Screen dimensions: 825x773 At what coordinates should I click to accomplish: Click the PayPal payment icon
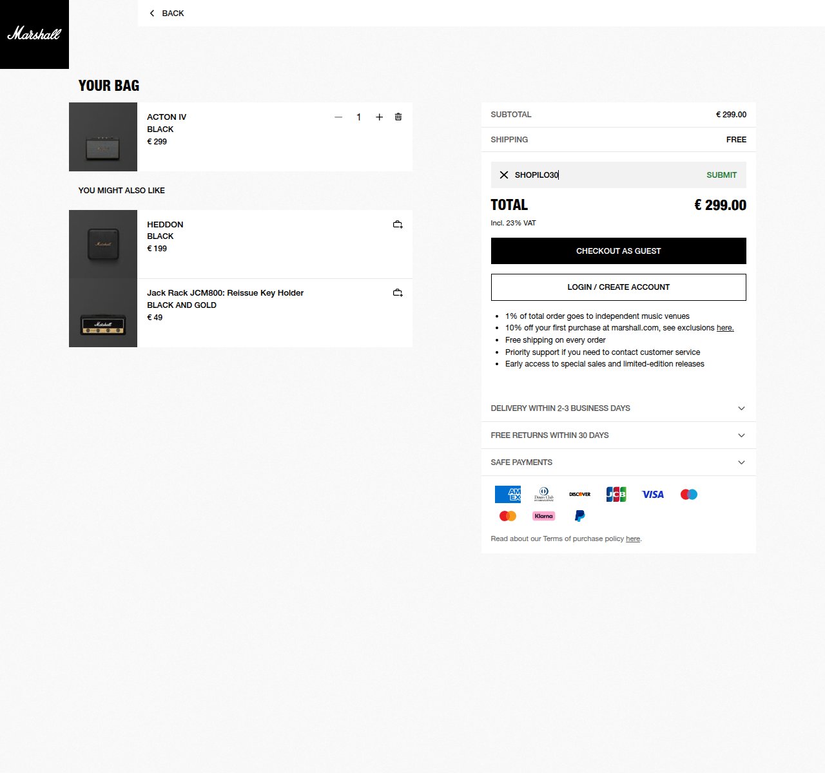click(580, 516)
